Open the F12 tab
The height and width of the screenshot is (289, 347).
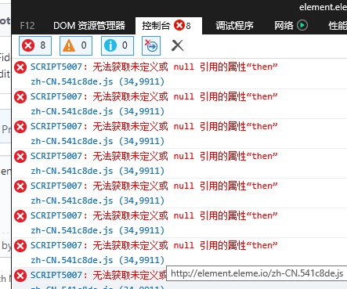[27, 26]
